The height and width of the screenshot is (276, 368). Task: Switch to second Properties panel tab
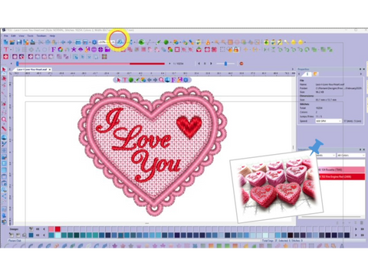[315, 74]
